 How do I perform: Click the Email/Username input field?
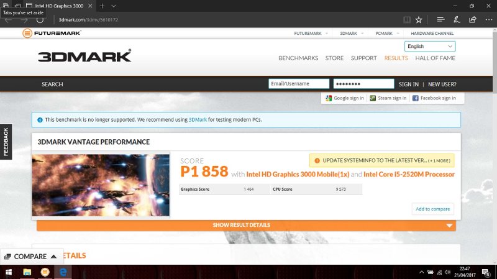point(299,84)
